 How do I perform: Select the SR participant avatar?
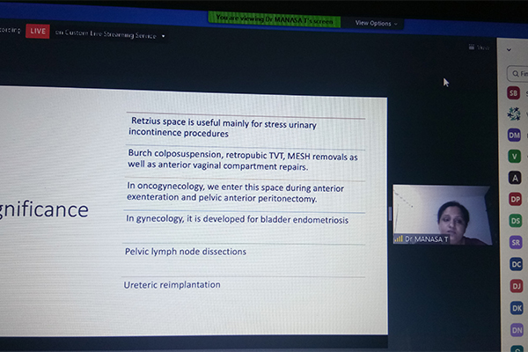click(516, 242)
